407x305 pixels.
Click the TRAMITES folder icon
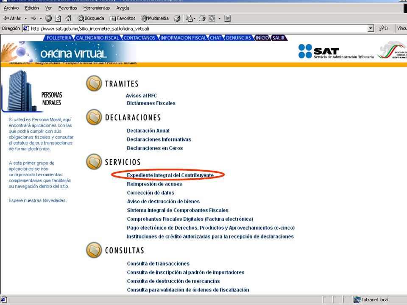click(x=94, y=83)
